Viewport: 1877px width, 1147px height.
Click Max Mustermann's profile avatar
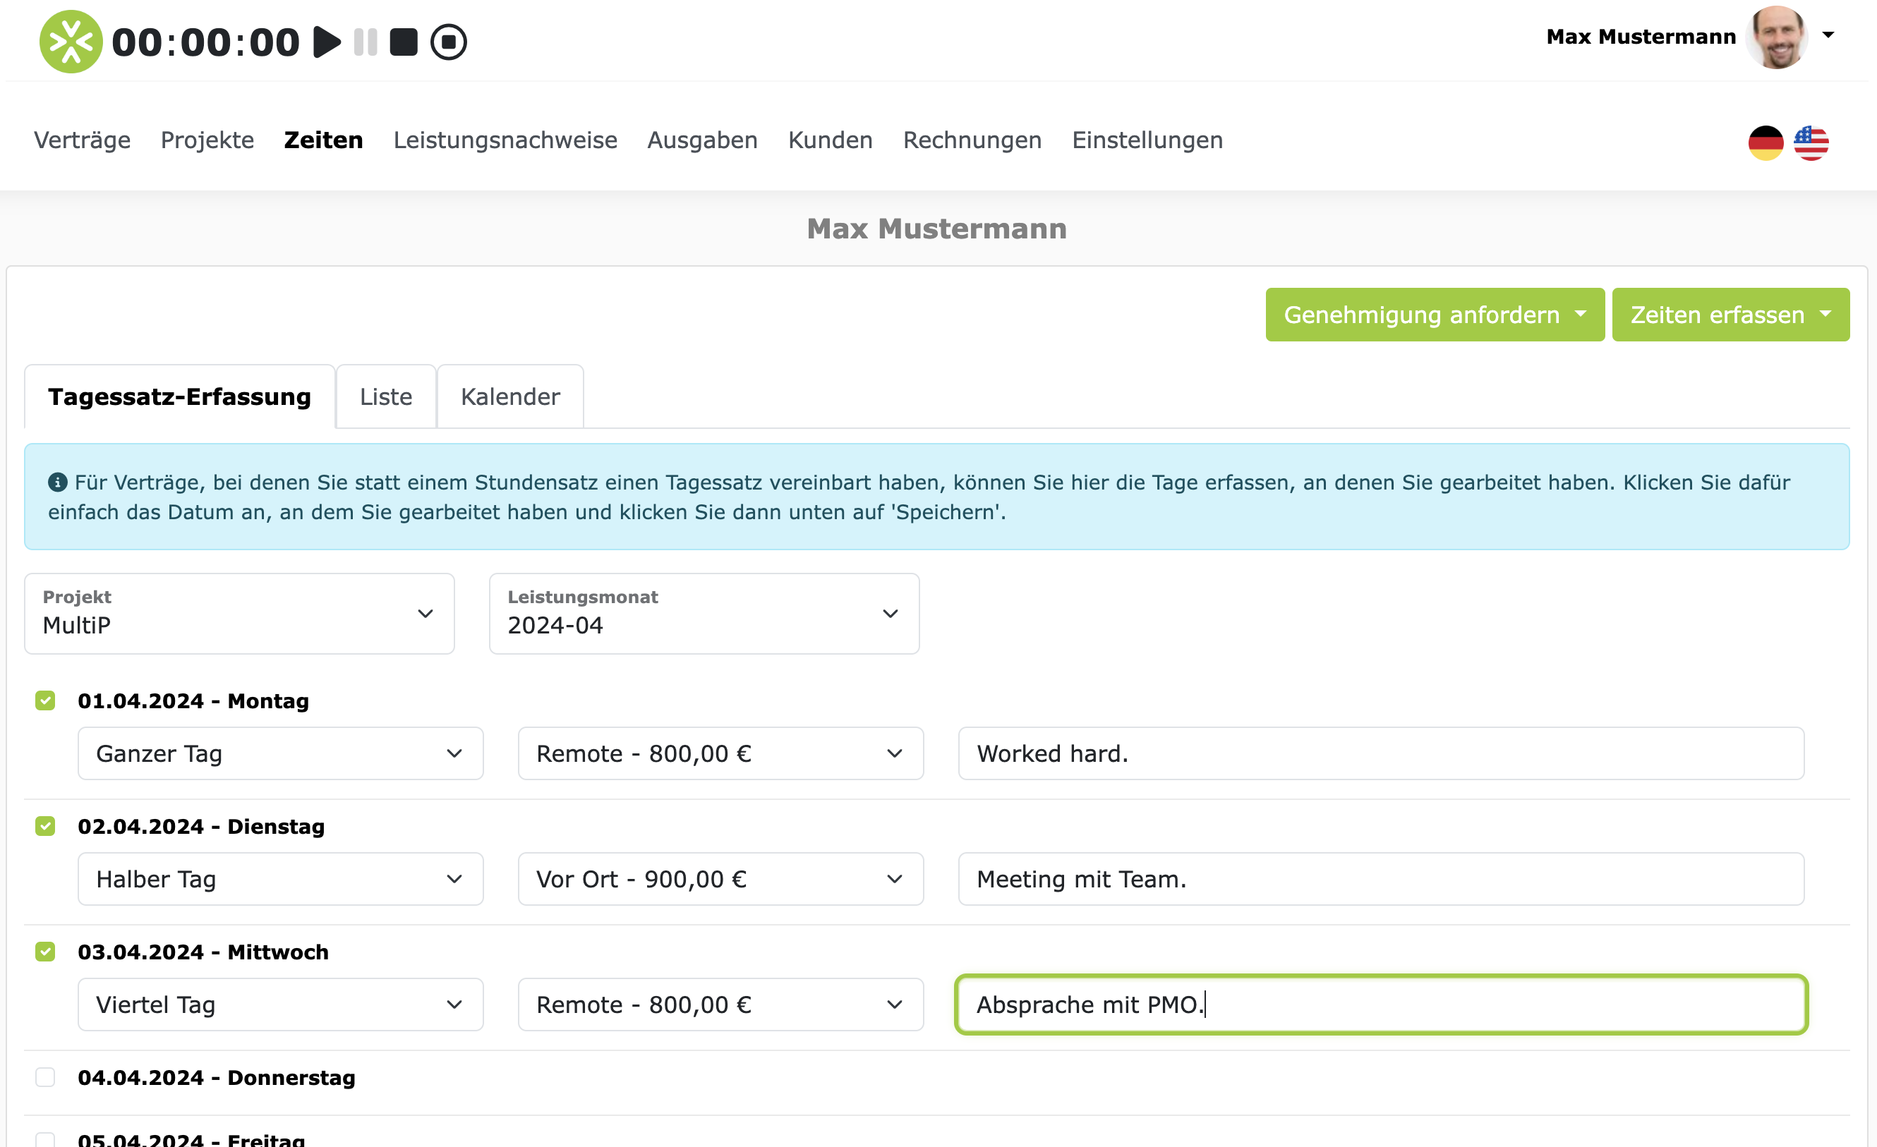(1778, 37)
